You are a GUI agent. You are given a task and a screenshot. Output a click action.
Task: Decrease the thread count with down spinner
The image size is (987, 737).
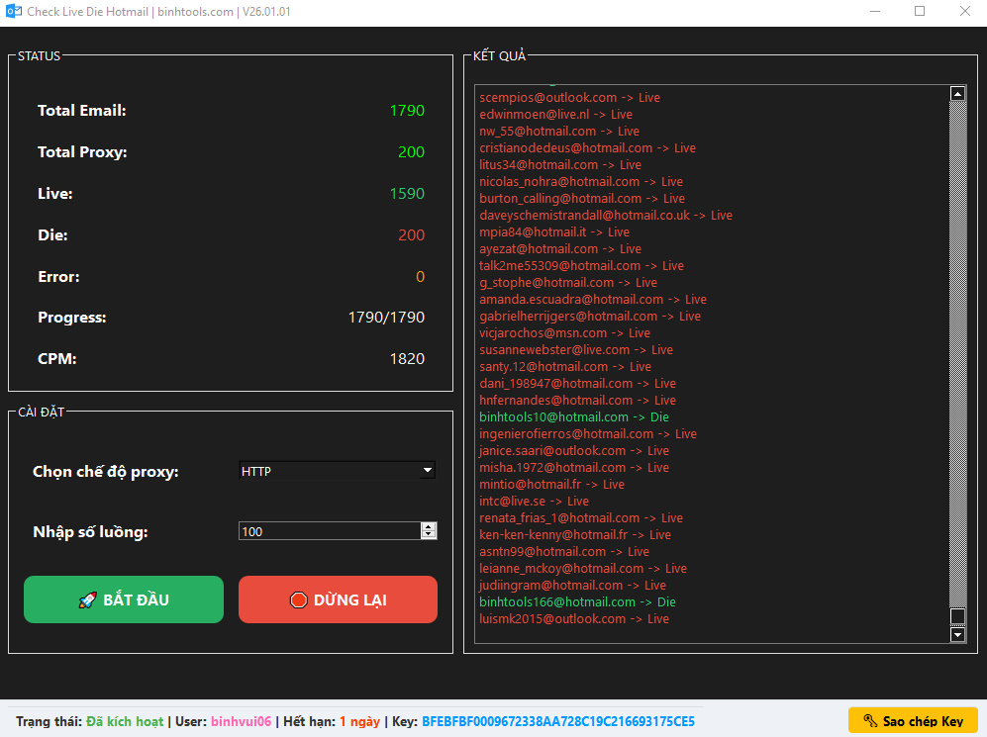coord(429,535)
